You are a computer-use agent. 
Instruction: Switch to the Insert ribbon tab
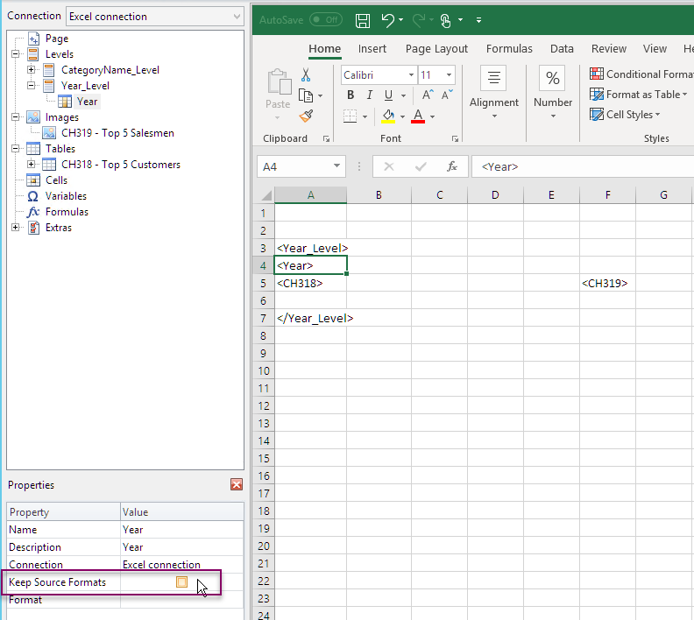click(x=372, y=49)
